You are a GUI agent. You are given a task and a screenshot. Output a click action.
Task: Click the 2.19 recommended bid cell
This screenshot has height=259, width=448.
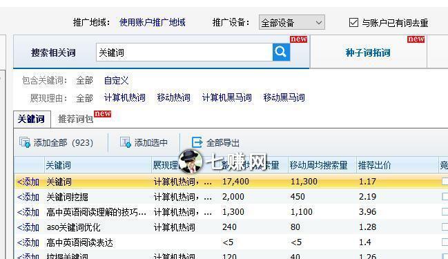[x=367, y=197]
